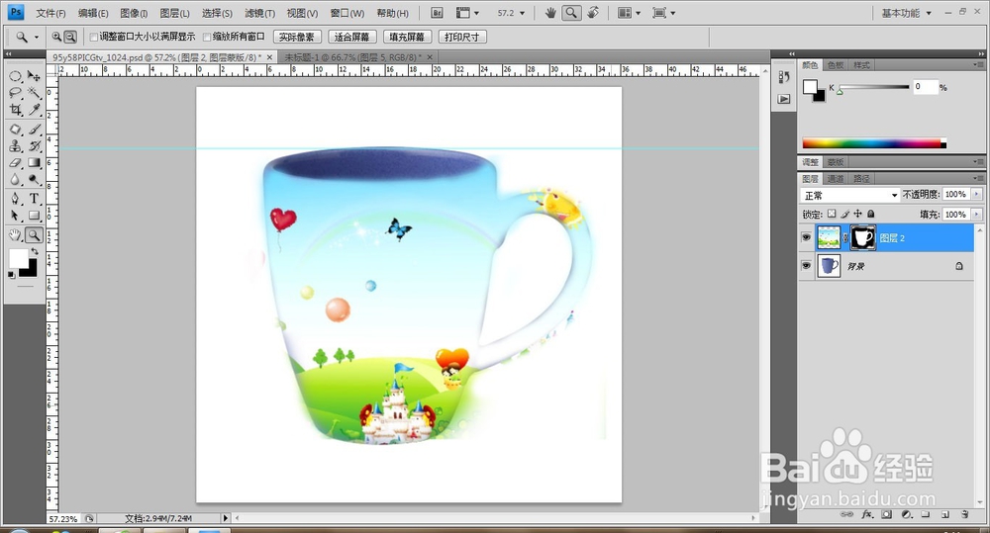Select the Dodge tool

34,180
